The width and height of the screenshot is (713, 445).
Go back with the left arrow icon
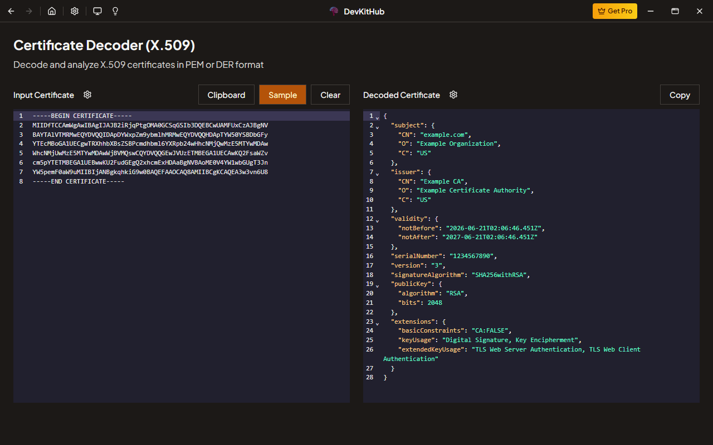click(11, 11)
